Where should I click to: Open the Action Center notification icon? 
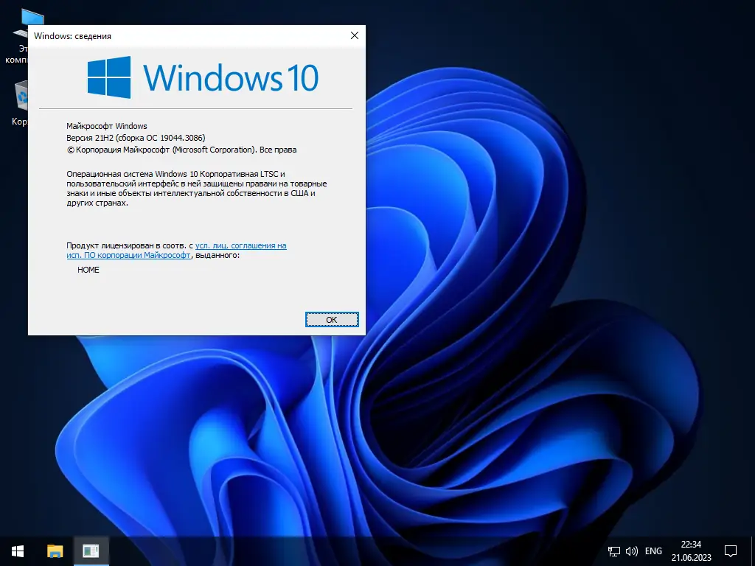click(x=730, y=551)
